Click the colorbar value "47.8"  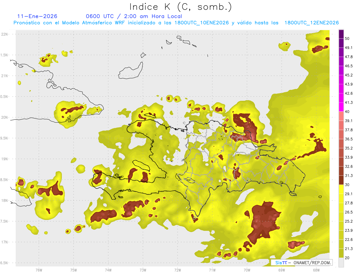point(349,57)
